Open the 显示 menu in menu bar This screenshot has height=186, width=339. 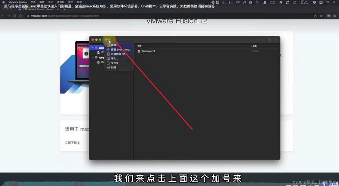click(51, 2)
